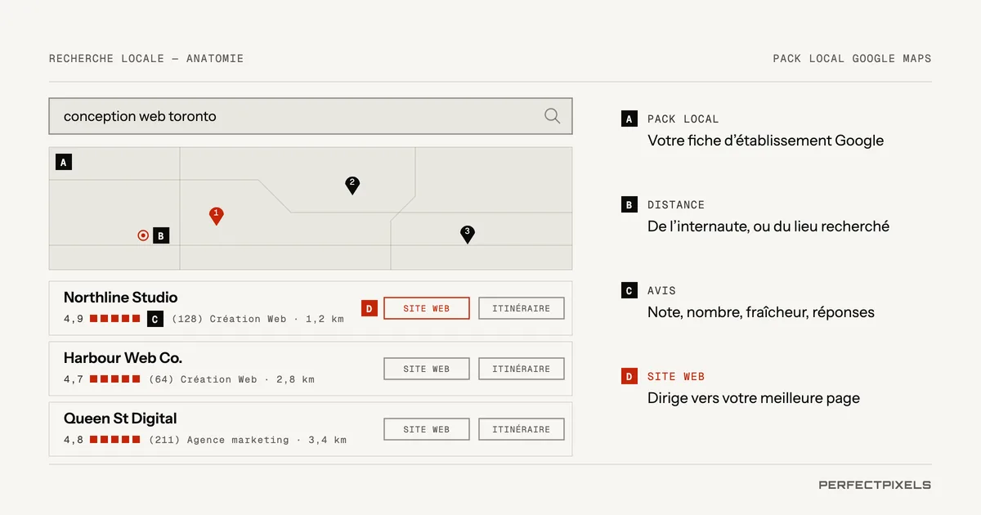
Task: Click the '1,2 km' distance text
Action: 325,319
